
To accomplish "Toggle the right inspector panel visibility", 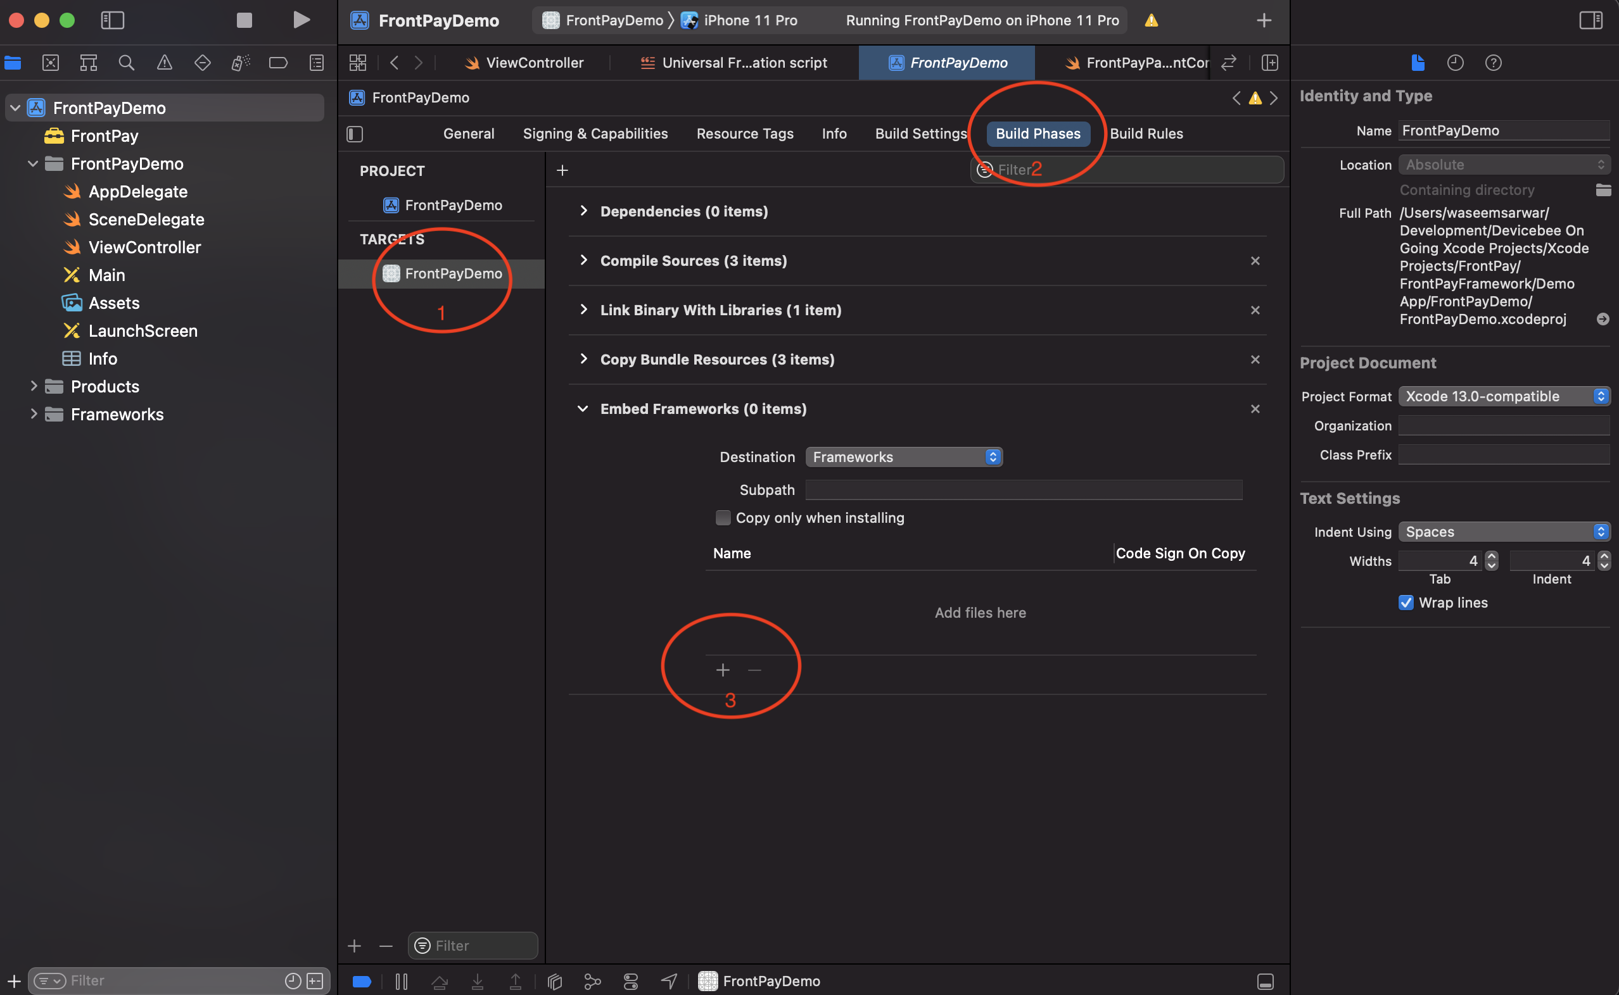I will (x=1590, y=20).
